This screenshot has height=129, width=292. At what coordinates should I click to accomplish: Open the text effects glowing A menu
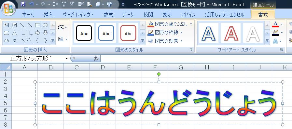click(x=277, y=41)
